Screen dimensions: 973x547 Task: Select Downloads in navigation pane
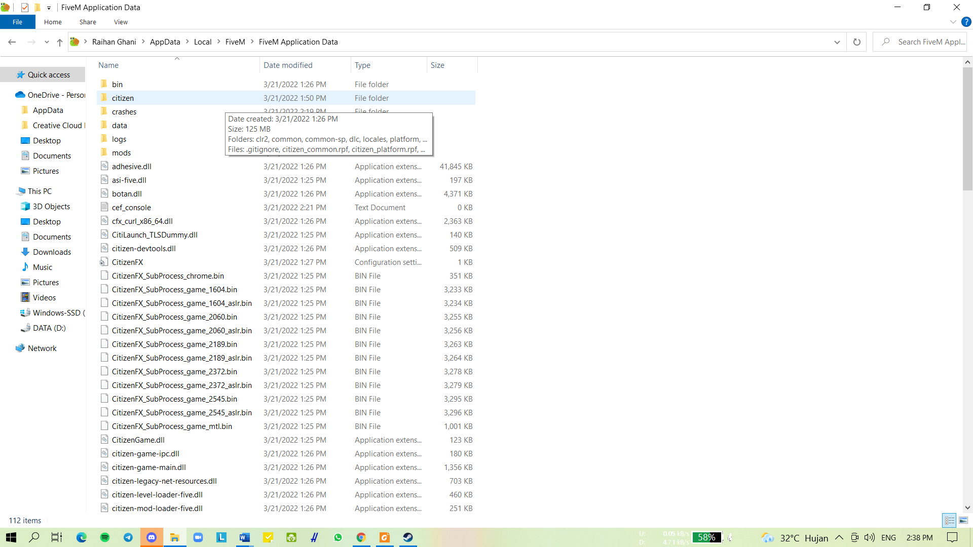52,252
